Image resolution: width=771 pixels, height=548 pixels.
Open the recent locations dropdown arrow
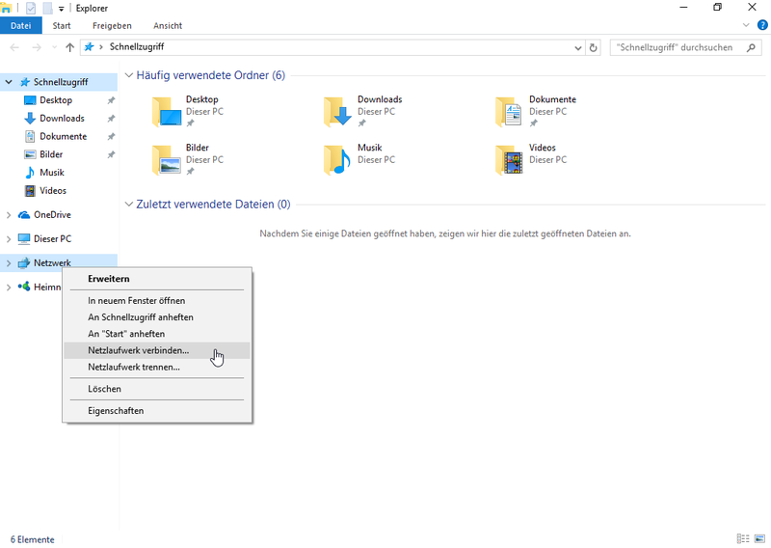(54, 48)
